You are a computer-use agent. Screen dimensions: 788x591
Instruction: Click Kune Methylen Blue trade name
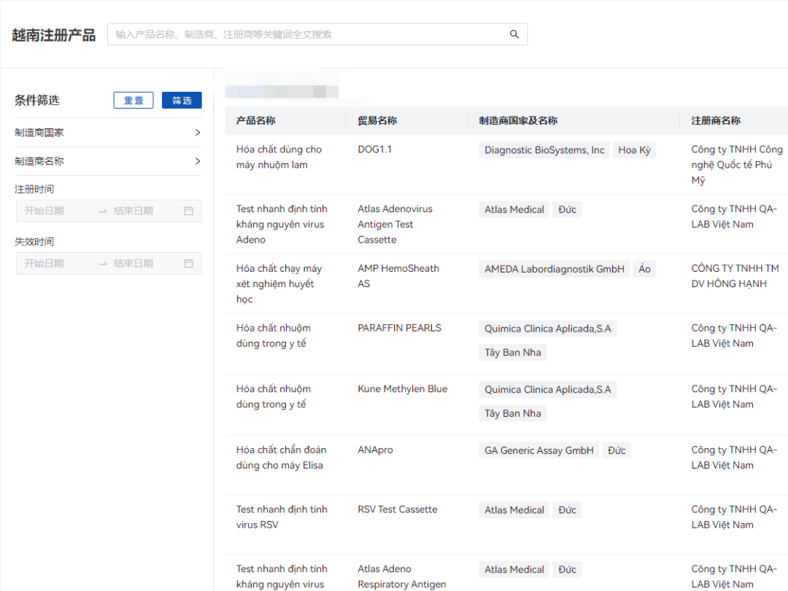coord(403,388)
